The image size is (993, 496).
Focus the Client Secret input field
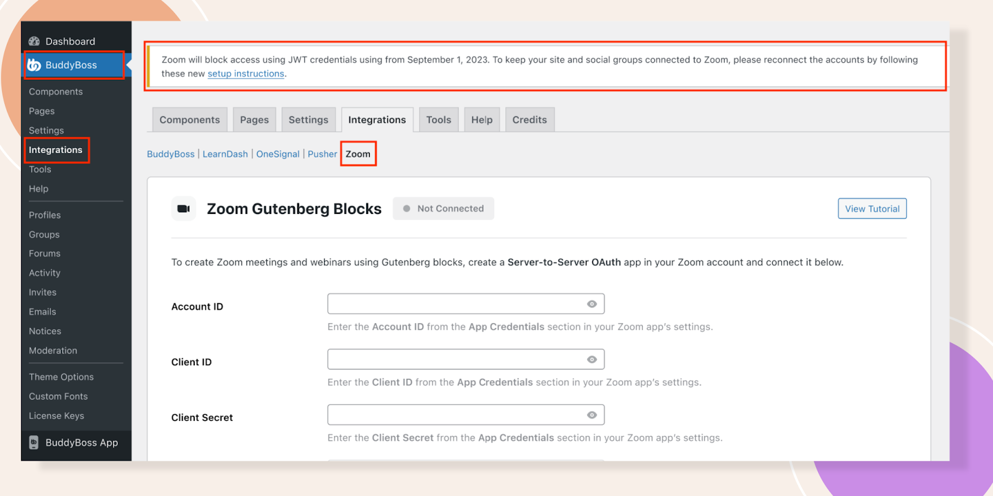(x=466, y=415)
